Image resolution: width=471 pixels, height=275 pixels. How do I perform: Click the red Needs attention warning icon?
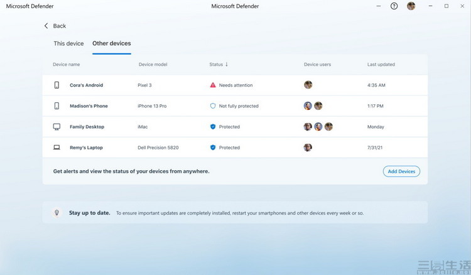213,85
